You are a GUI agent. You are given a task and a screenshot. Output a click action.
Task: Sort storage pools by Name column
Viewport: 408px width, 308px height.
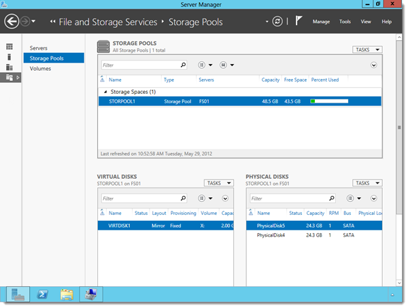(115, 80)
